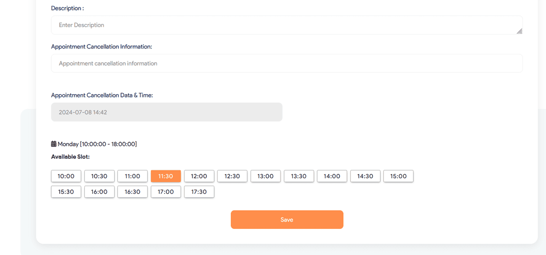Choose the 11:00 slot
The height and width of the screenshot is (255, 546).
click(x=132, y=176)
